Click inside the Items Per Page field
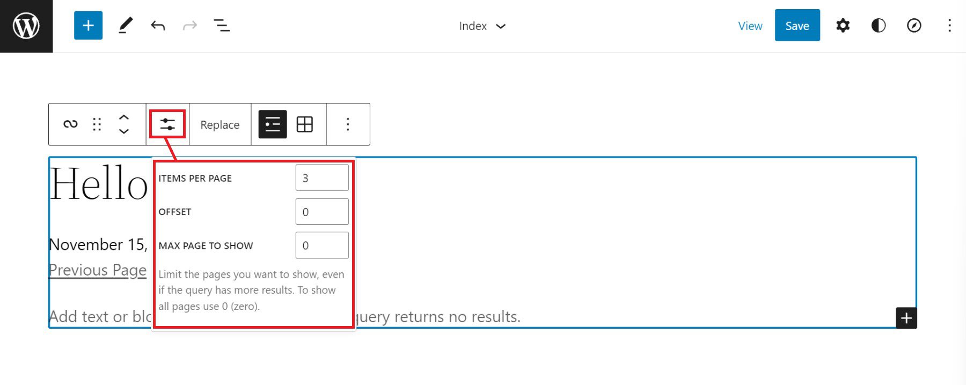The width and height of the screenshot is (966, 385). (x=321, y=177)
